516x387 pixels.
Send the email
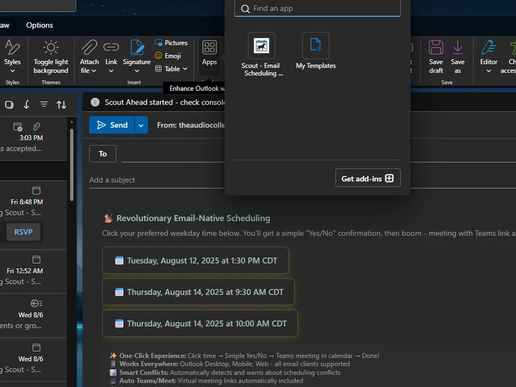click(112, 125)
